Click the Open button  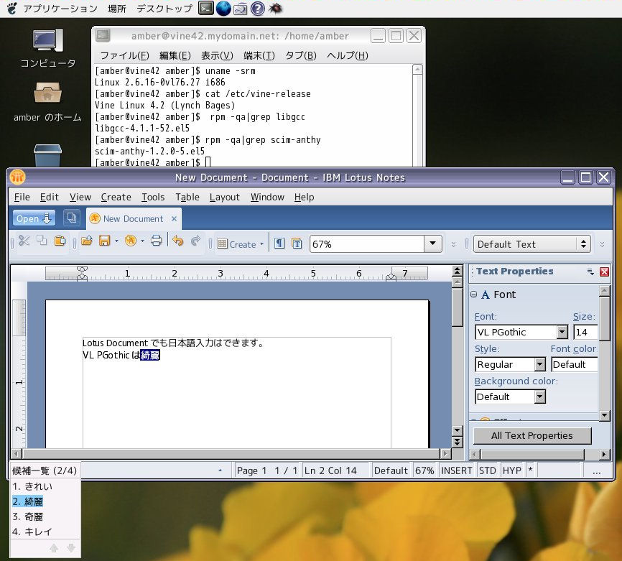tap(34, 218)
